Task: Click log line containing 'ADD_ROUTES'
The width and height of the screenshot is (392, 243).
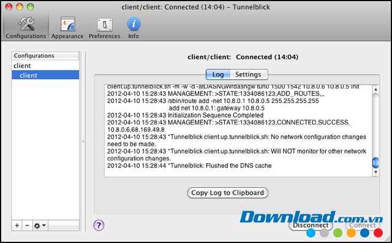Action: [216, 94]
